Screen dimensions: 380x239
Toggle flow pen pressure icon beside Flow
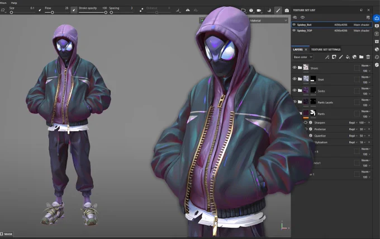[74, 10]
